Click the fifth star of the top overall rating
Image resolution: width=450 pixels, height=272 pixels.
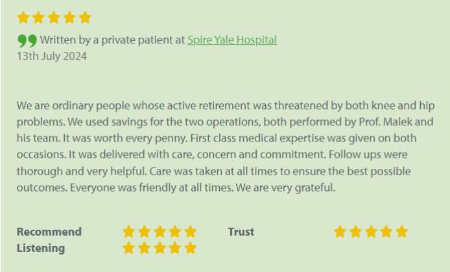click(85, 18)
